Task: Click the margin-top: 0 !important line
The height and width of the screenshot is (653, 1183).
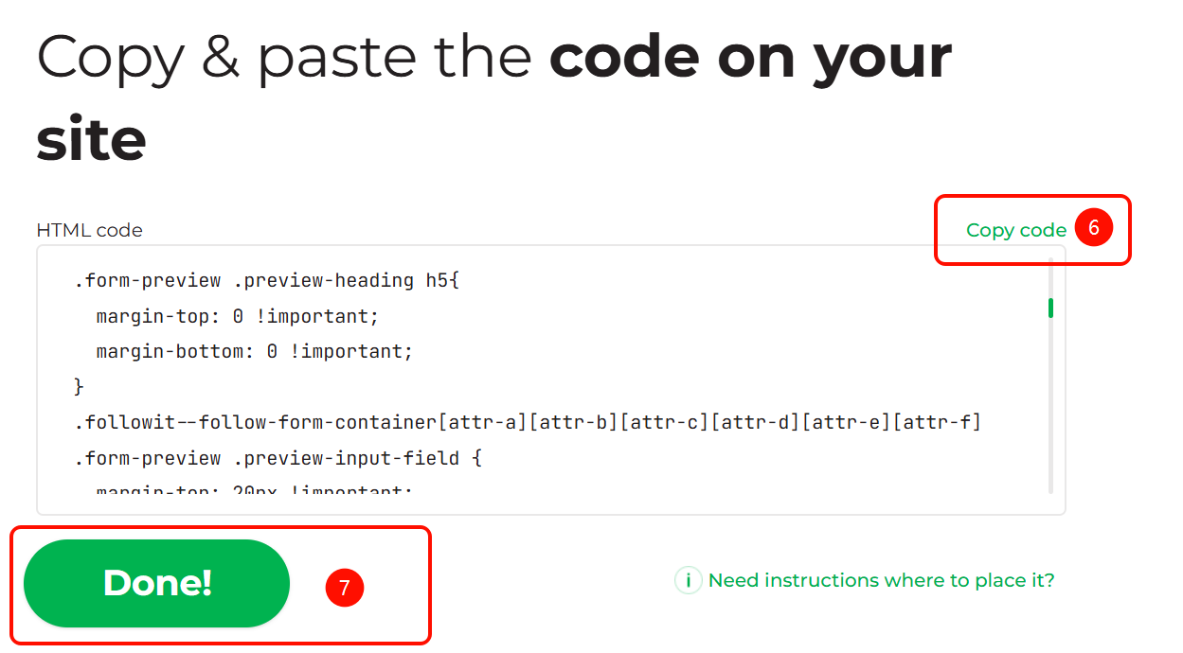Action: [237, 316]
